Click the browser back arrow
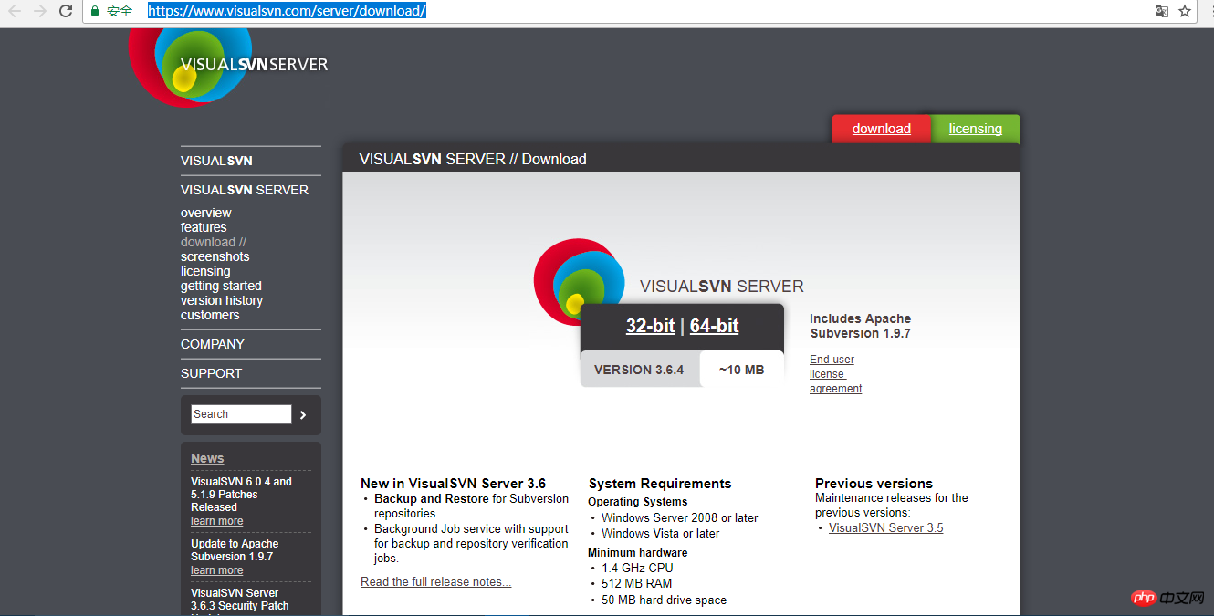The width and height of the screenshot is (1214, 616). (15, 11)
